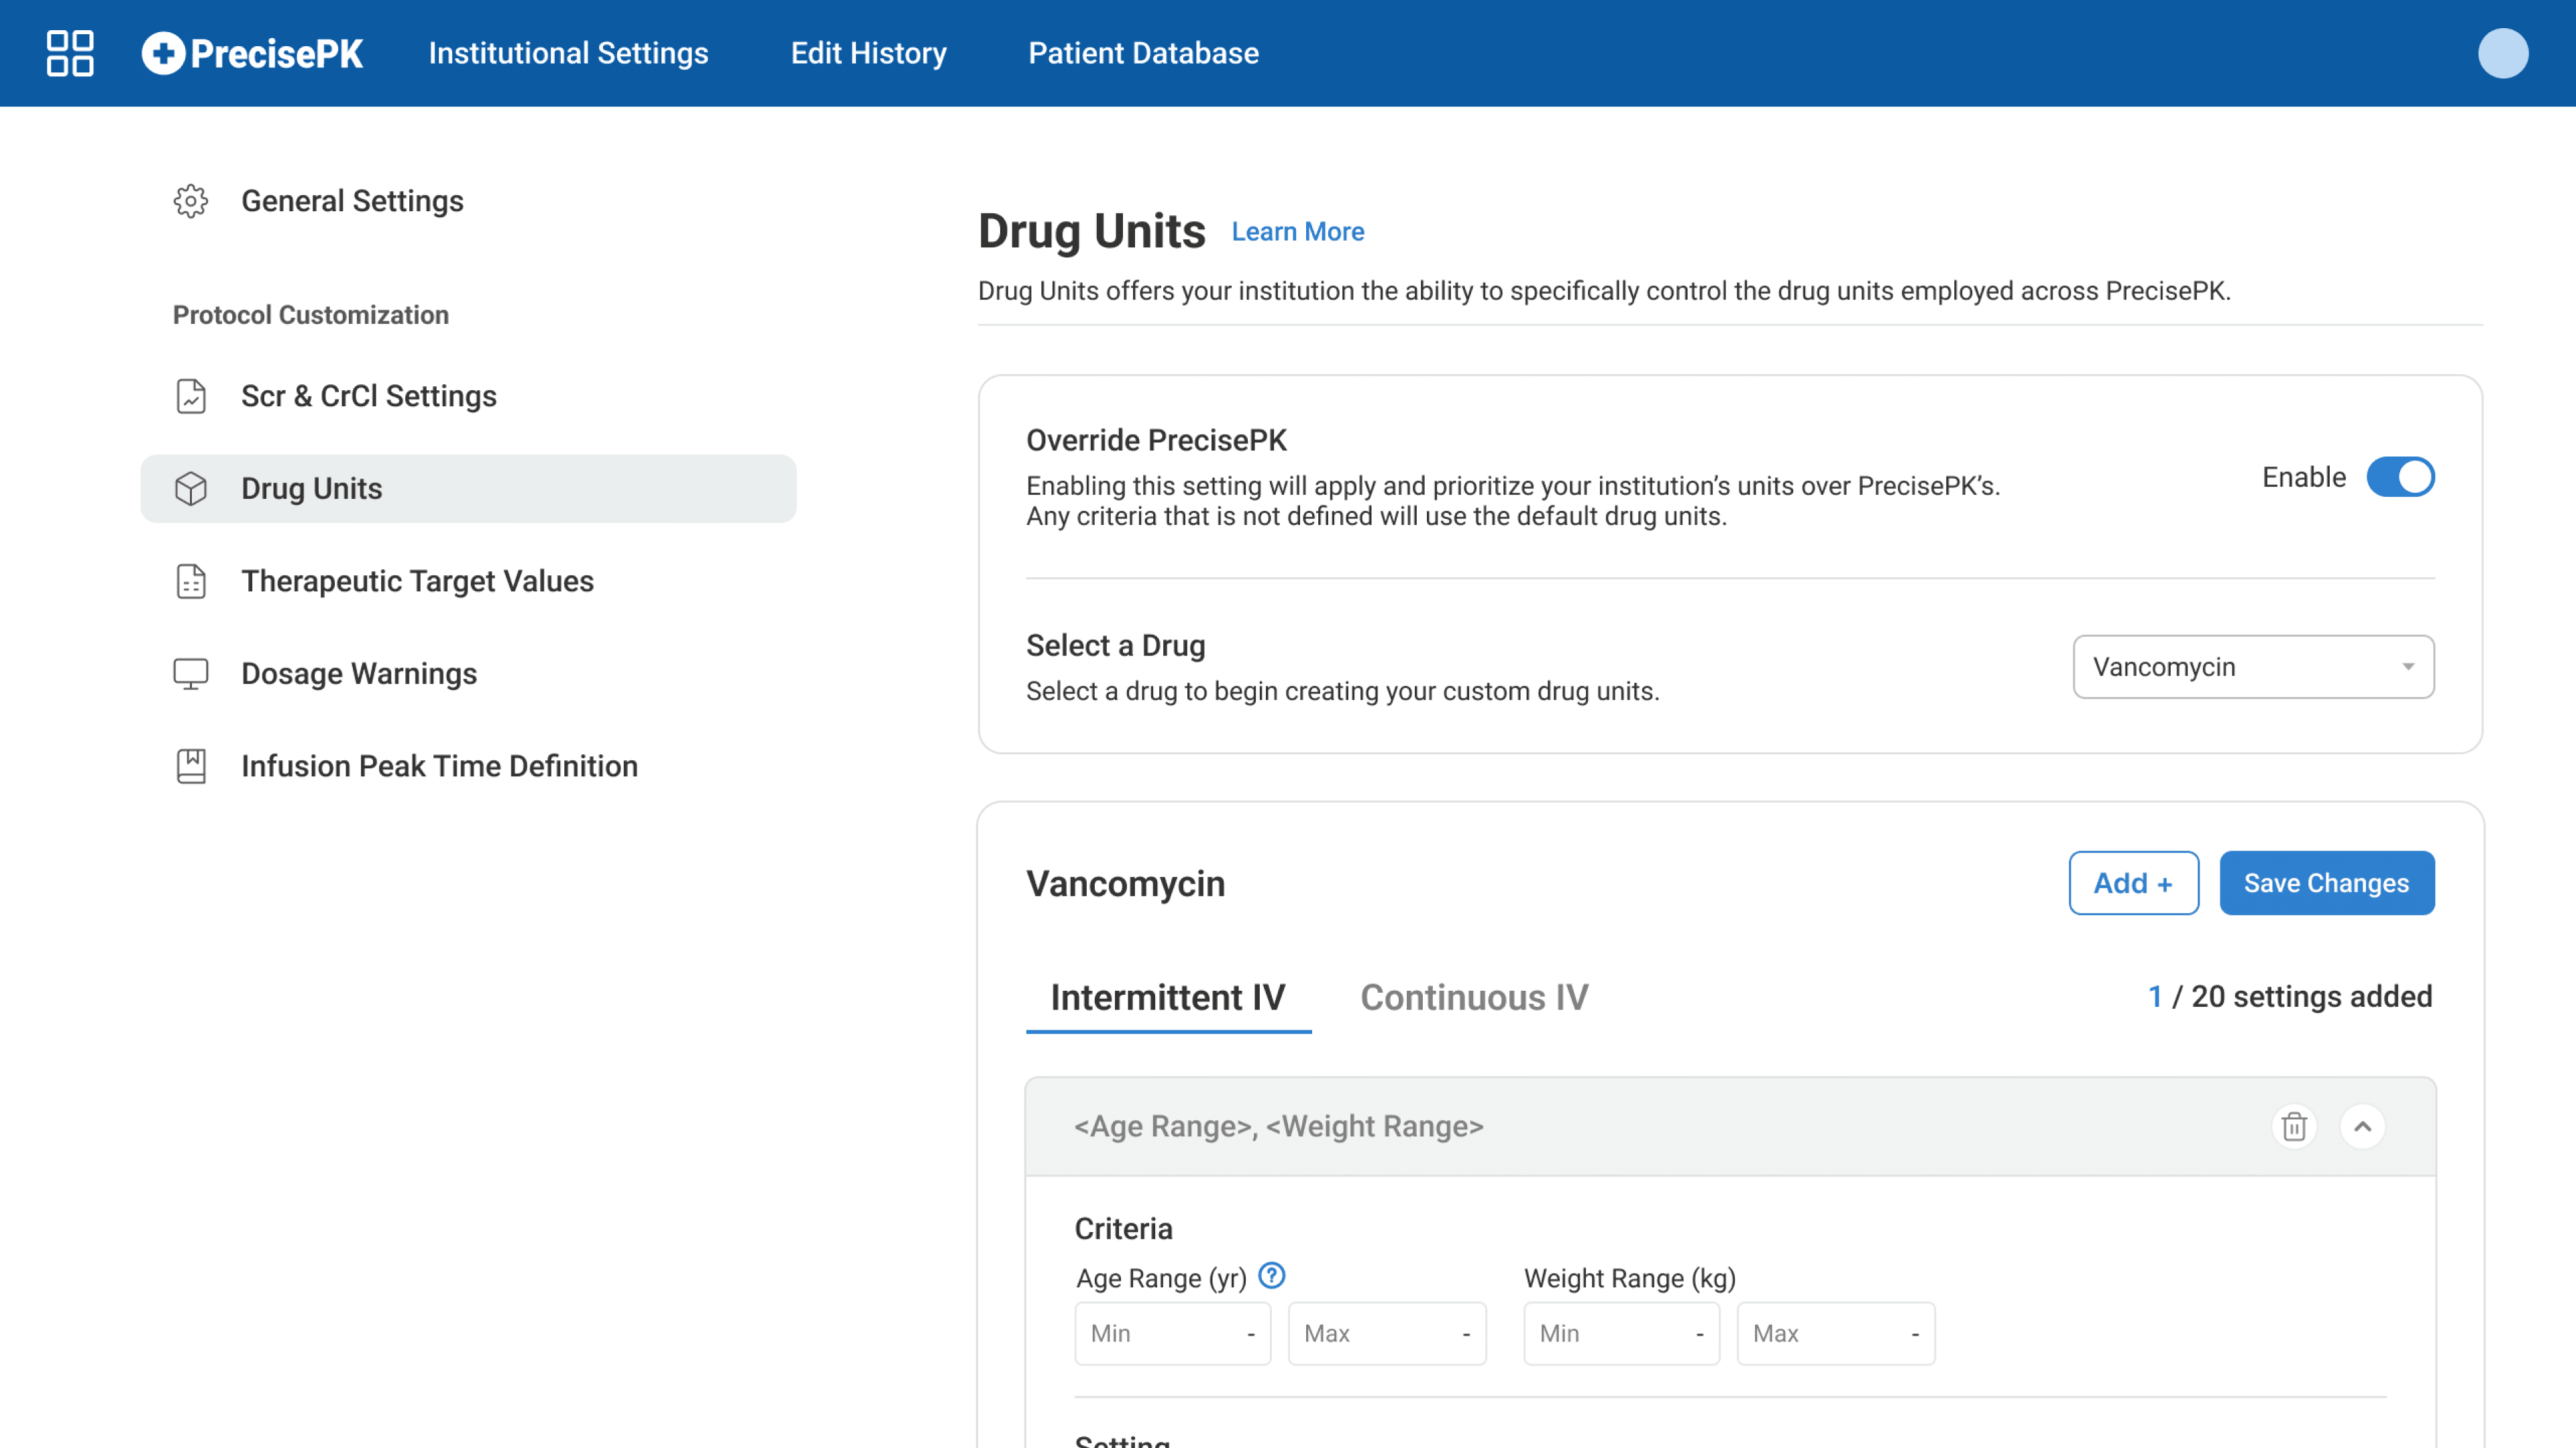Click the Infusion Peak Time bookmark icon
The height and width of the screenshot is (1448, 2576).
click(x=191, y=766)
